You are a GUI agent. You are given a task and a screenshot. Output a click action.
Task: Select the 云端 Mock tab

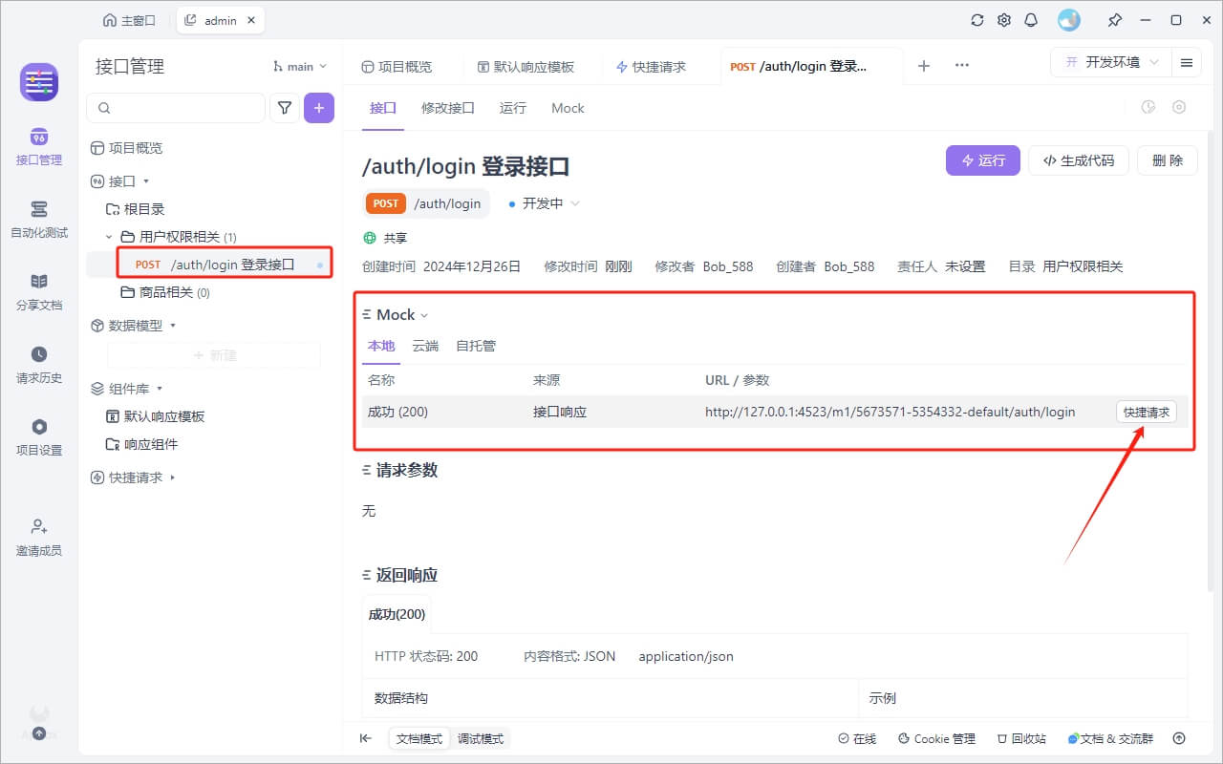(425, 346)
